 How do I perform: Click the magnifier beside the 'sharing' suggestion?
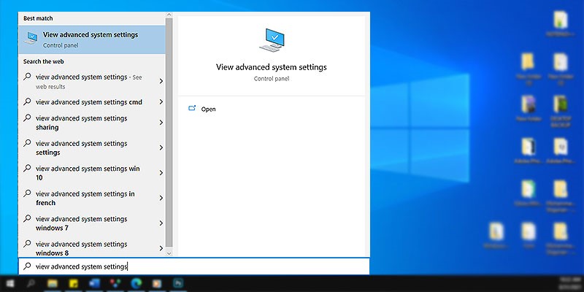click(x=27, y=118)
